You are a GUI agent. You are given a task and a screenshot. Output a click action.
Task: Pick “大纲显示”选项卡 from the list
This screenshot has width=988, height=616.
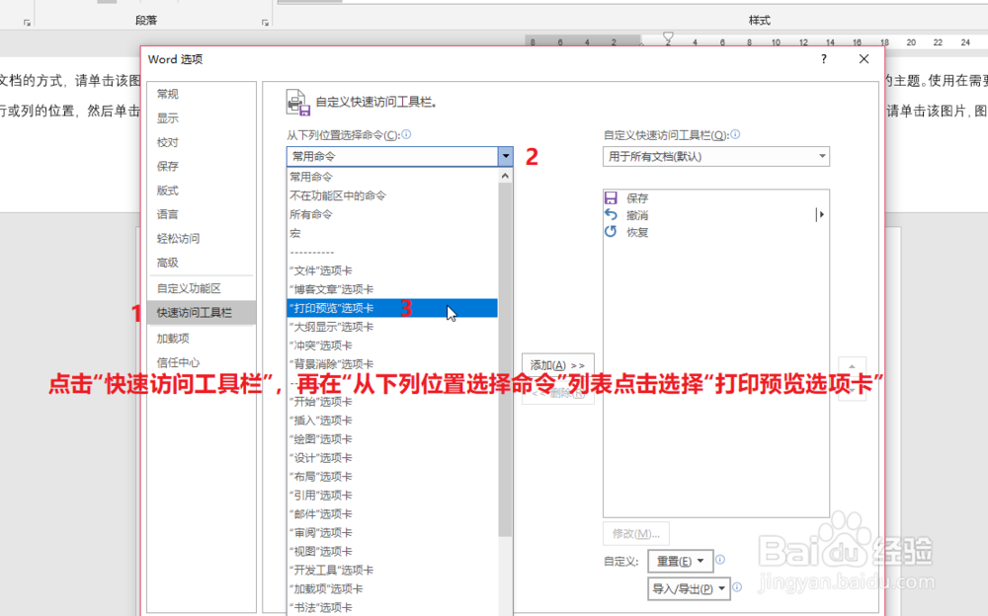point(392,327)
